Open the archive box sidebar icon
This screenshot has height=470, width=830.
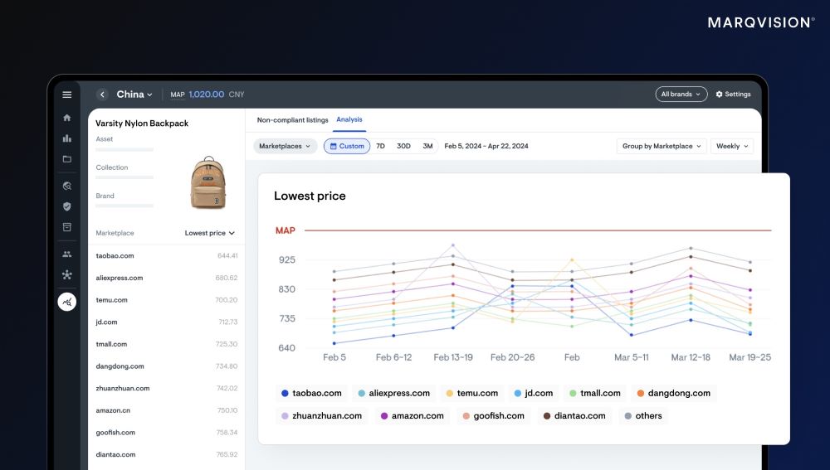pyautogui.click(x=67, y=227)
